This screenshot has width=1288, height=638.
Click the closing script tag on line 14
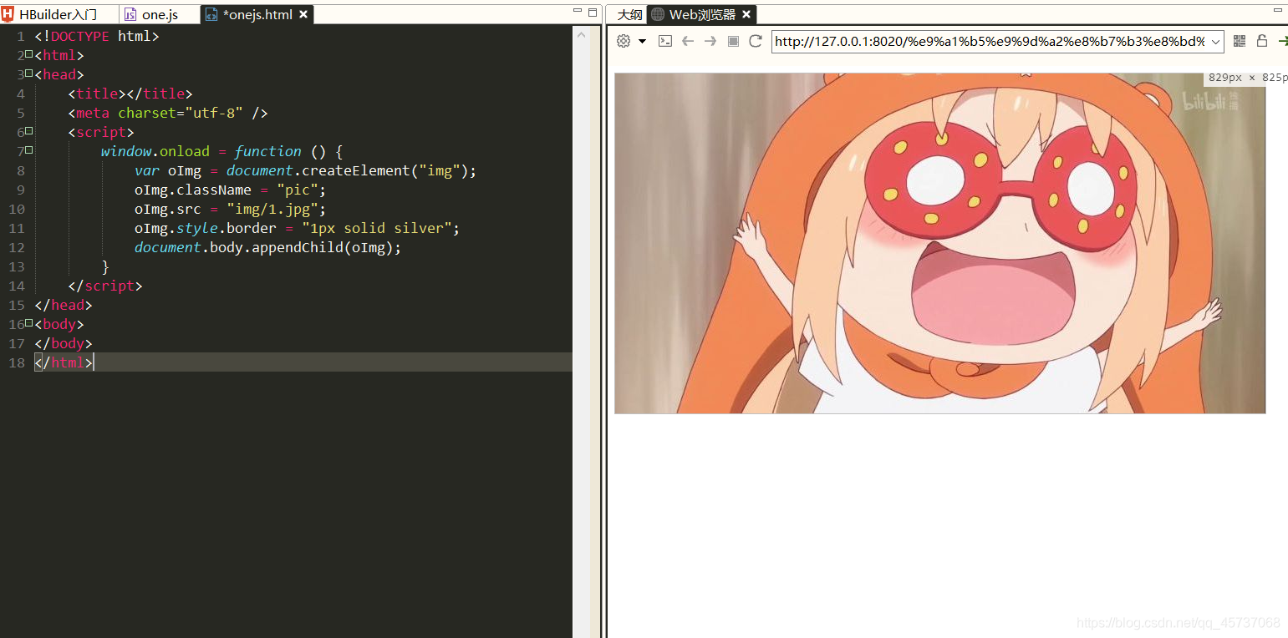tap(104, 286)
